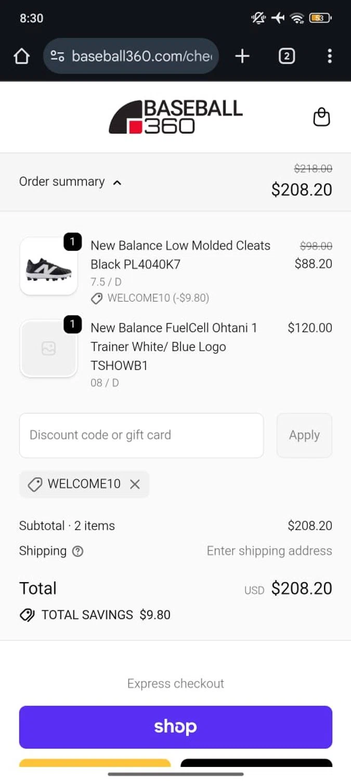Tap the Baseball 360 logo
The width and height of the screenshot is (351, 781).
tap(176, 117)
